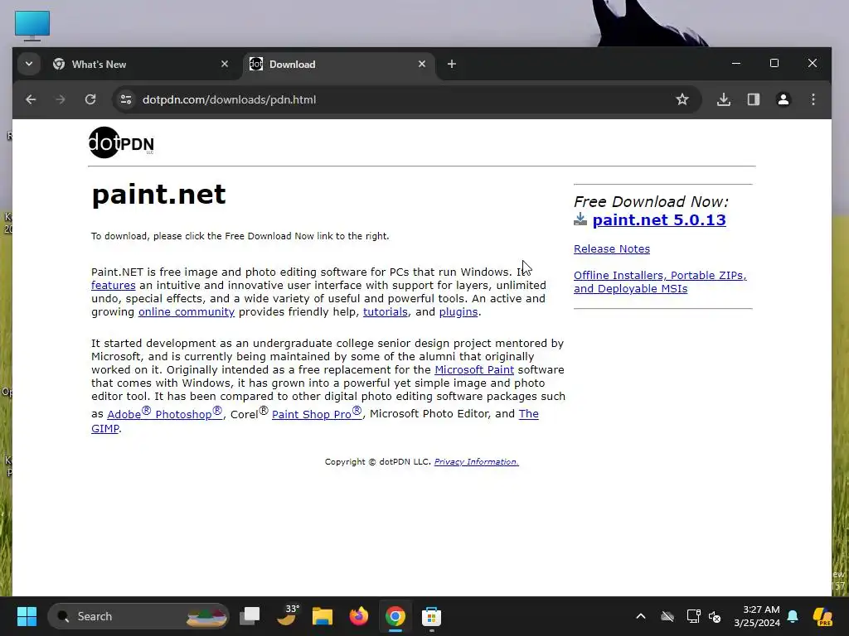849x636 pixels.
Task: Switch to the What's New tab
Action: [x=141, y=65]
